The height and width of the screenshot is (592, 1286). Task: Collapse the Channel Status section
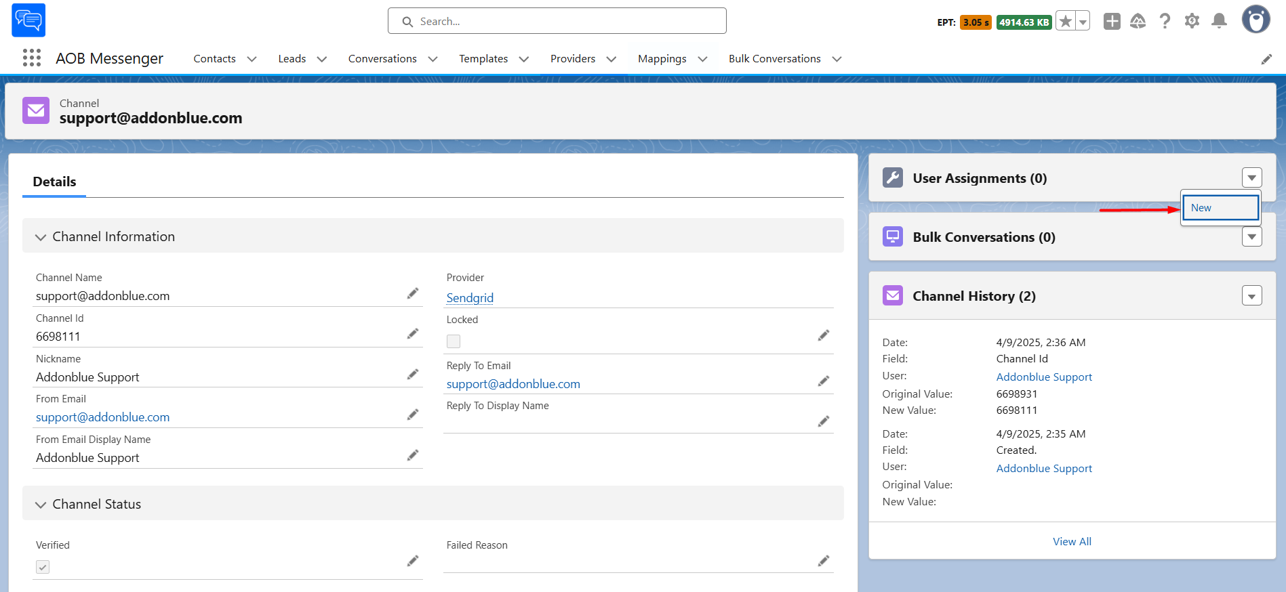click(x=41, y=505)
